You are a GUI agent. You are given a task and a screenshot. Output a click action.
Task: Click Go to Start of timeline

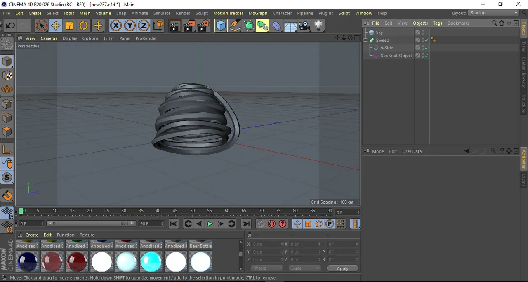coord(174,224)
